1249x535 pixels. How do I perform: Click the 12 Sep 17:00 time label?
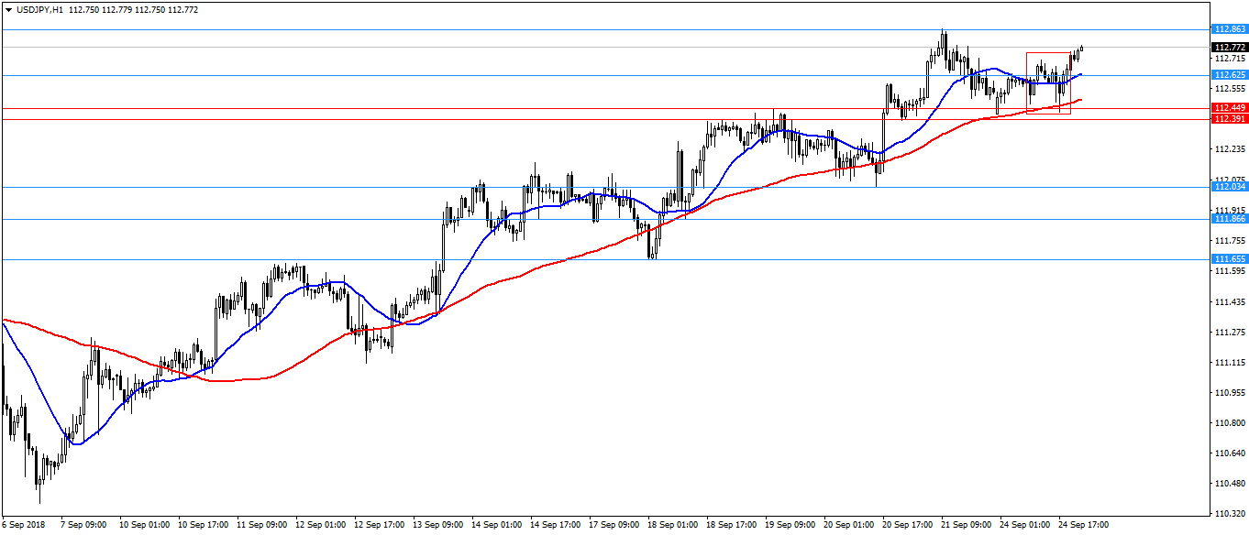[x=380, y=526]
